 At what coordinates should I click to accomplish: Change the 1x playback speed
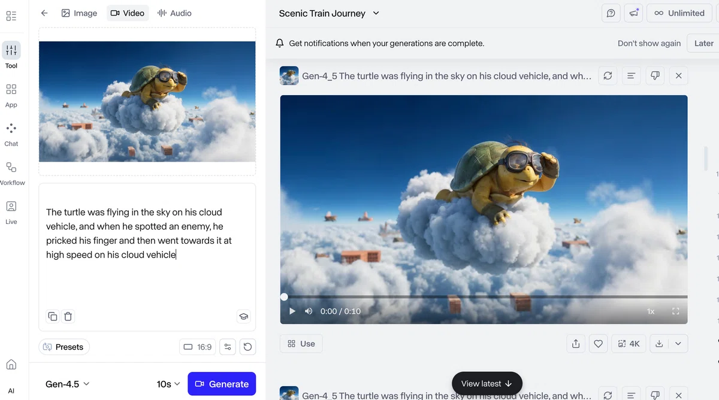coord(651,311)
